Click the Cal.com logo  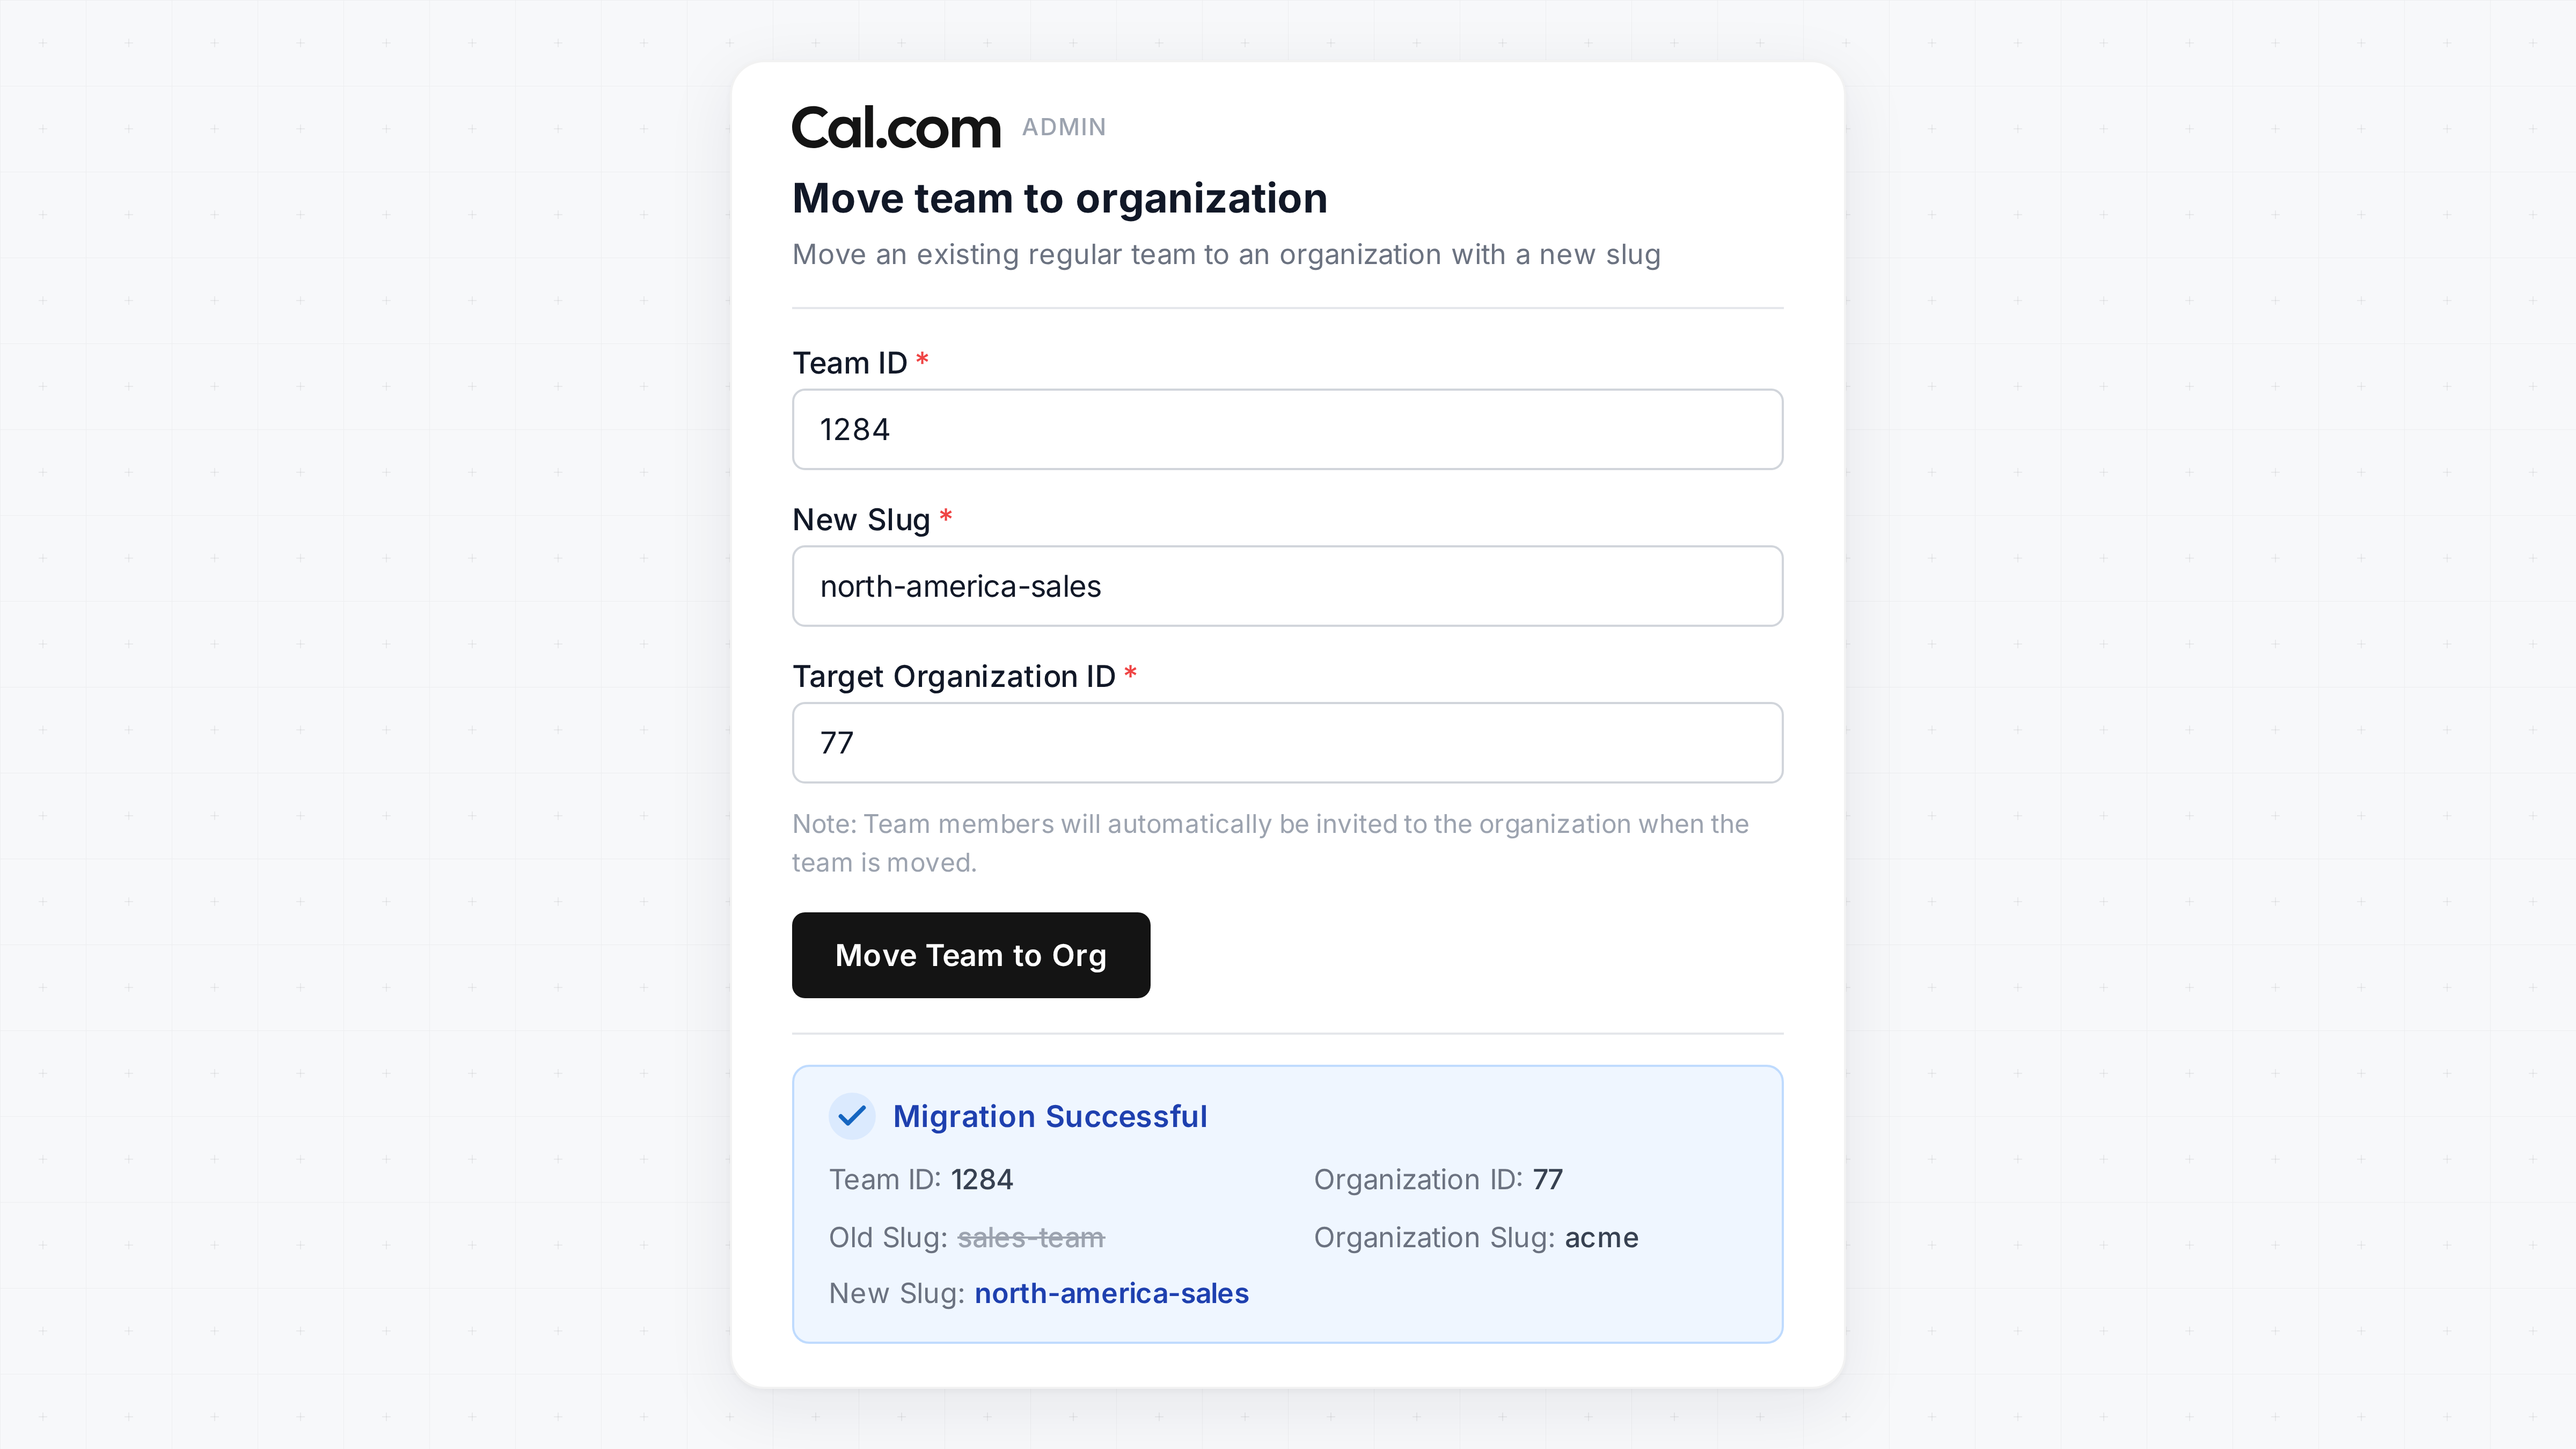896,128
